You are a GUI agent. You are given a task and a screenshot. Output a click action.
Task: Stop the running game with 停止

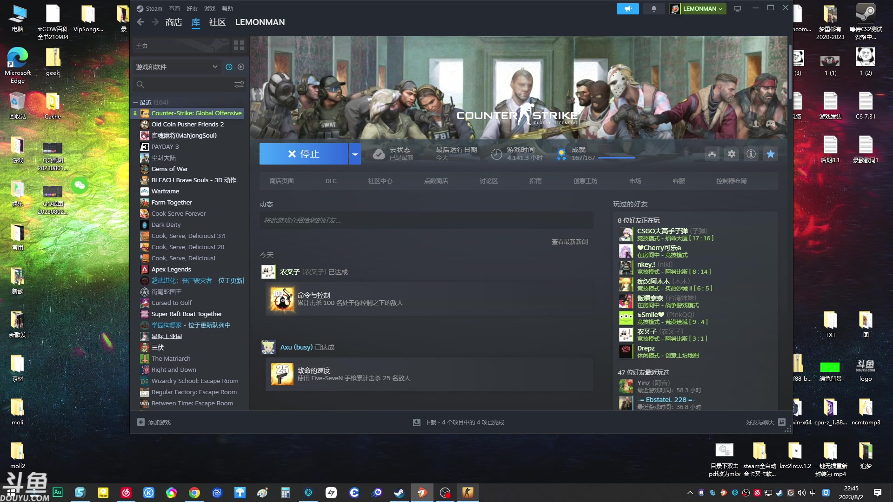click(x=304, y=154)
